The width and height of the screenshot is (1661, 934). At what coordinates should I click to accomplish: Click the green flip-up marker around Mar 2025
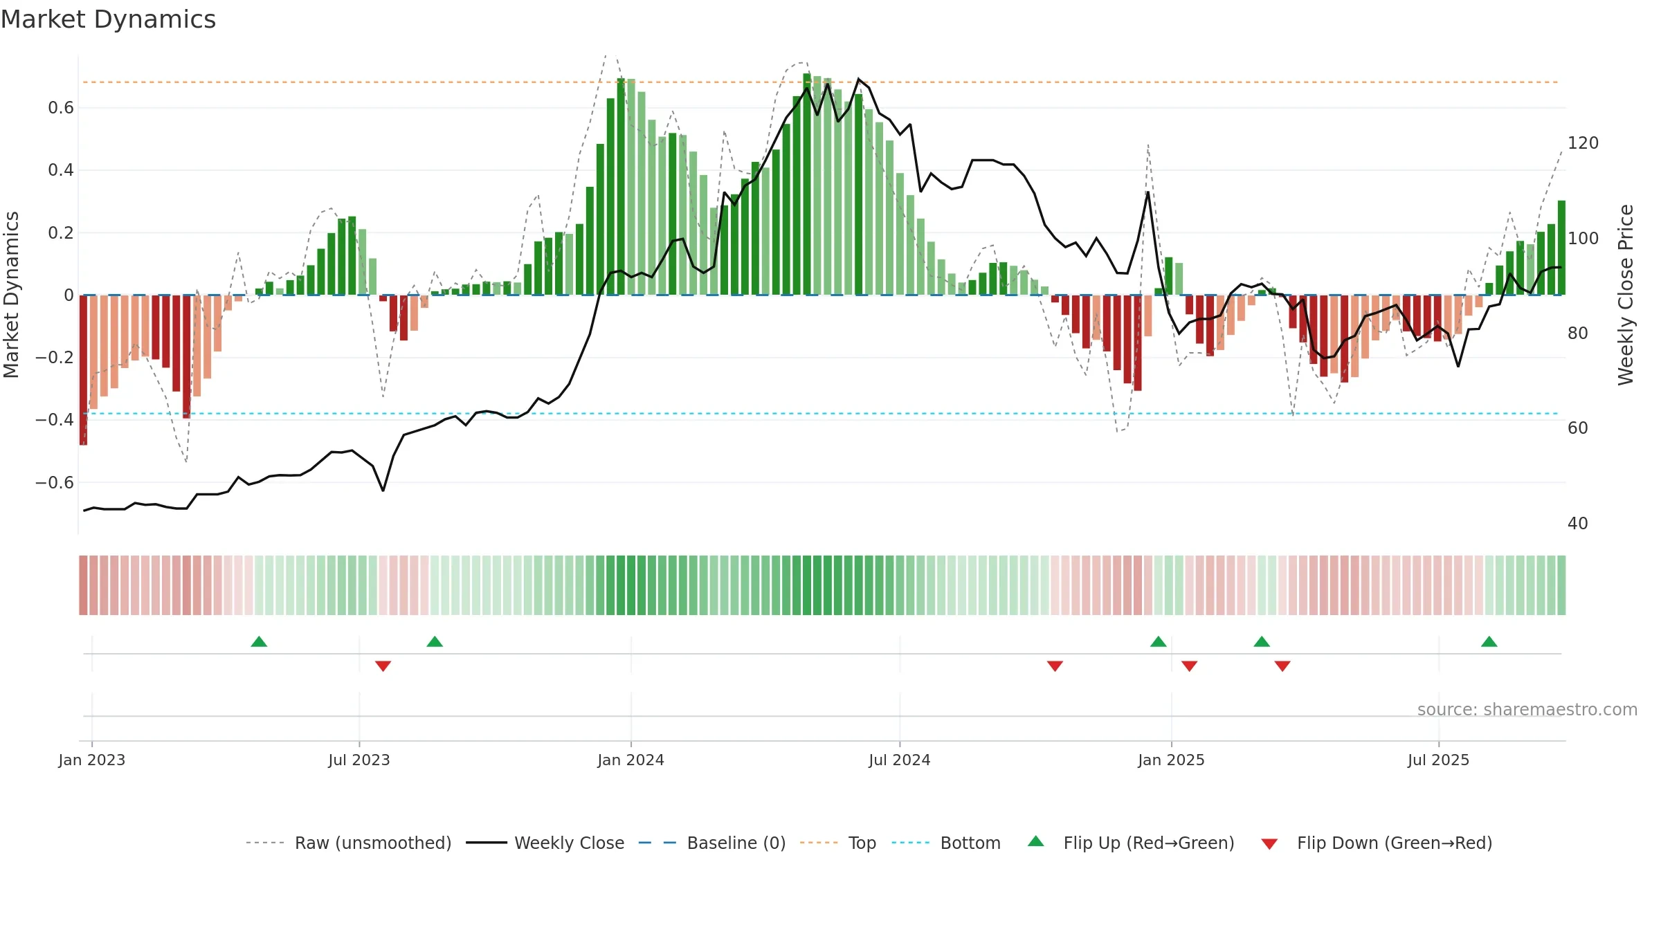coord(1262,641)
